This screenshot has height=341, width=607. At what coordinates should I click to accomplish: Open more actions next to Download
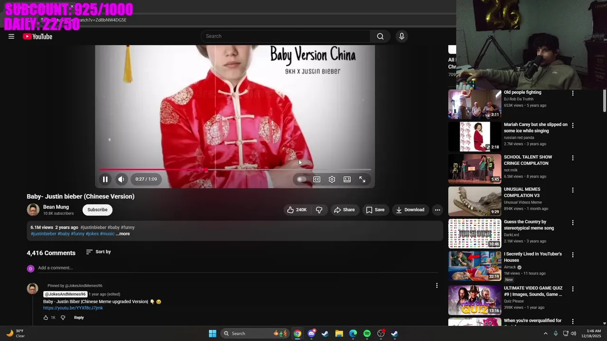(437, 210)
